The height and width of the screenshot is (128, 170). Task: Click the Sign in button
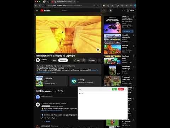pos(131,11)
